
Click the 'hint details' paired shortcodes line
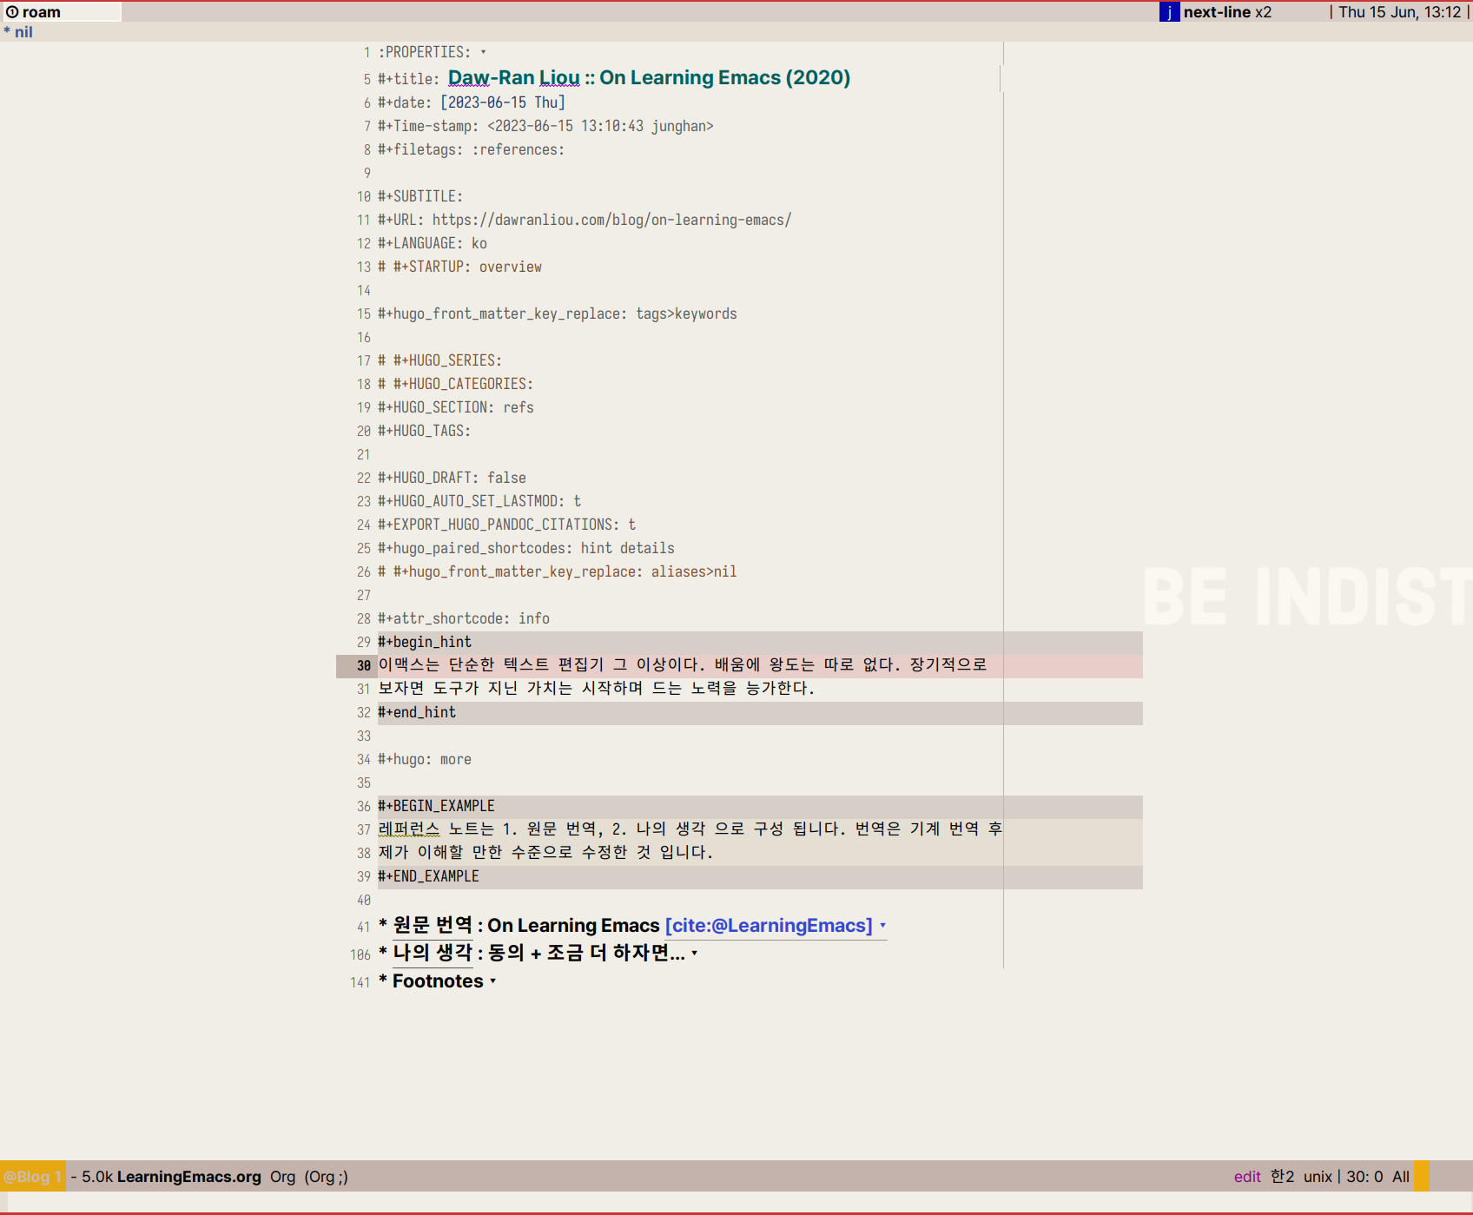pyautogui.click(x=526, y=548)
